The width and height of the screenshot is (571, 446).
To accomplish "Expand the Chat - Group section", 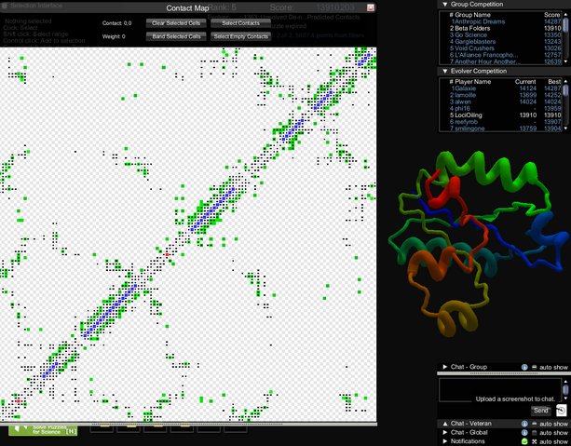I will pos(444,367).
